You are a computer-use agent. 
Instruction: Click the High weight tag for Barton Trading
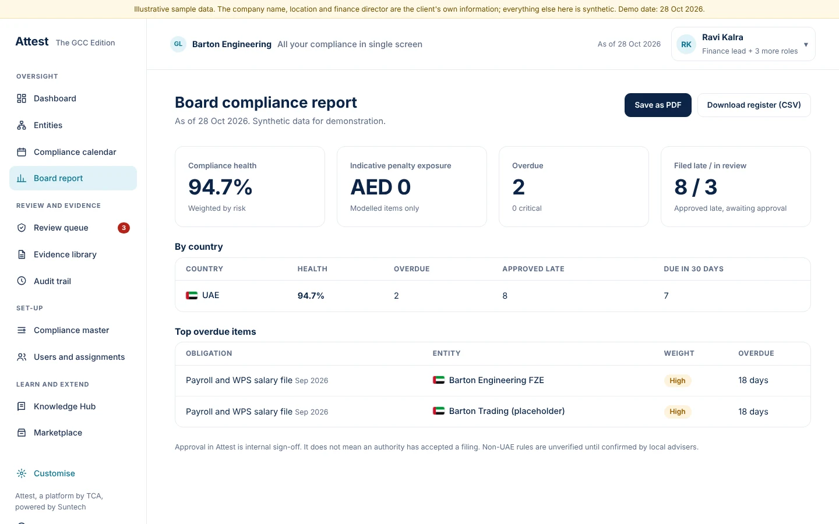(678, 412)
